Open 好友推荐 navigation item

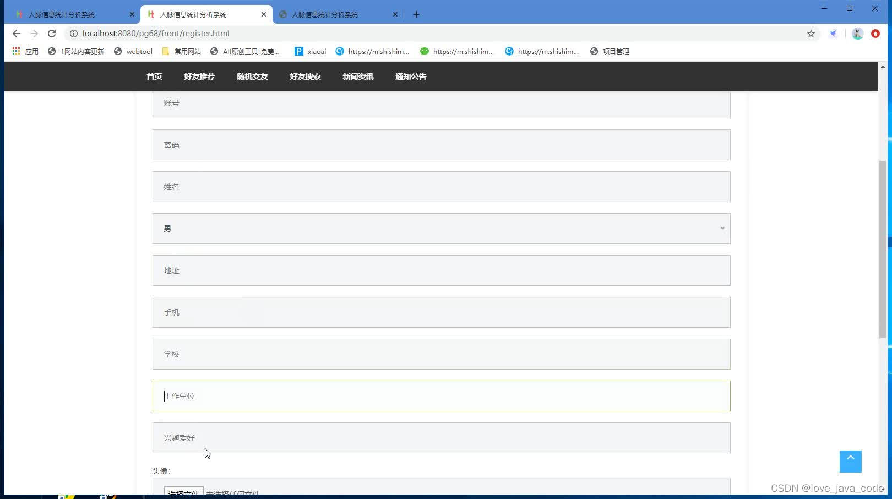point(199,77)
